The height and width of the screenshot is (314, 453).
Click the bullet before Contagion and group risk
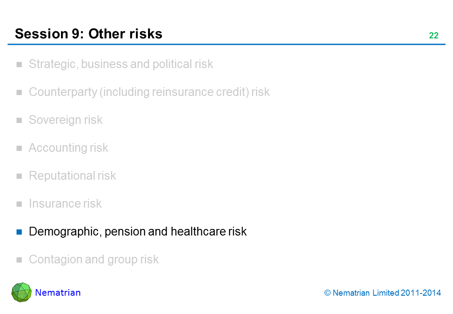[19, 260]
